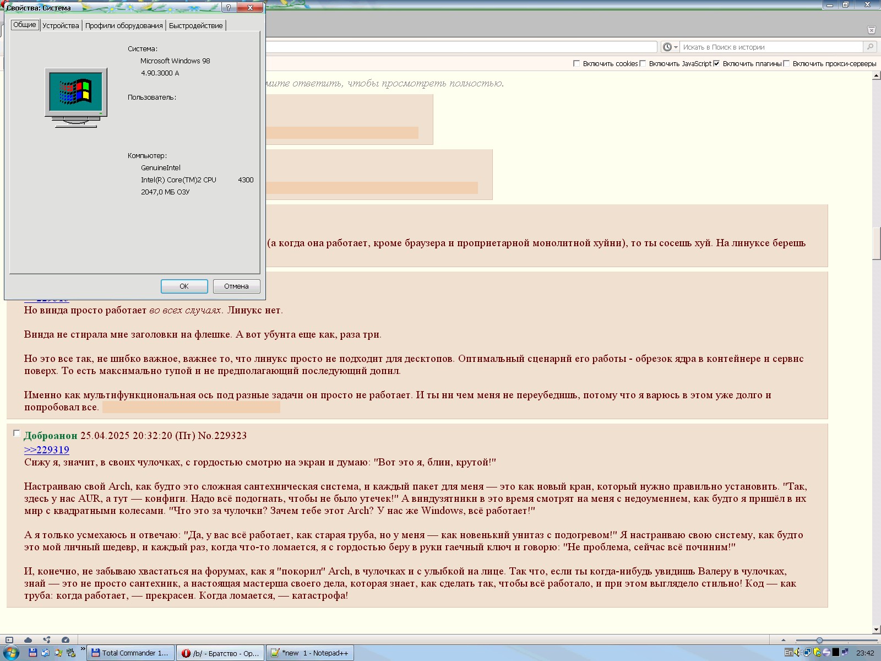The image size is (881, 661).
Task: Click black square tray icon
Action: tap(835, 653)
